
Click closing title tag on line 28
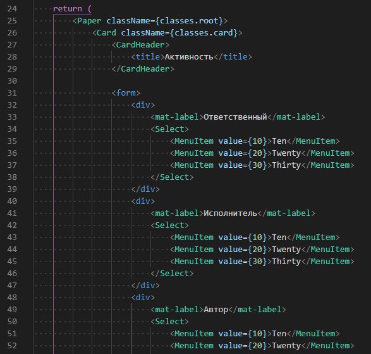coord(233,57)
